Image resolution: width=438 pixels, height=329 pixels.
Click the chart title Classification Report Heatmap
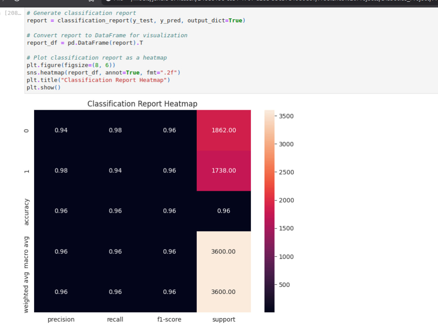142,104
